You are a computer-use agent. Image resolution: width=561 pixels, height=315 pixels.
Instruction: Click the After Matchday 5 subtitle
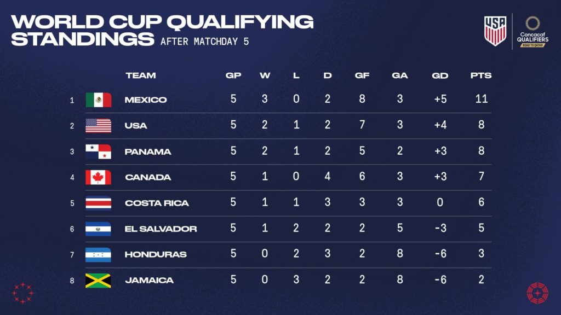(x=205, y=42)
